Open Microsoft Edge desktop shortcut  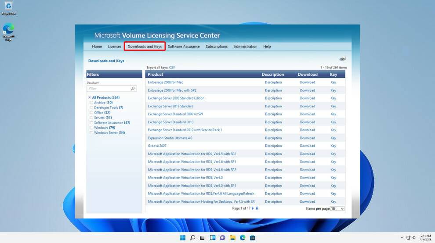point(8,32)
